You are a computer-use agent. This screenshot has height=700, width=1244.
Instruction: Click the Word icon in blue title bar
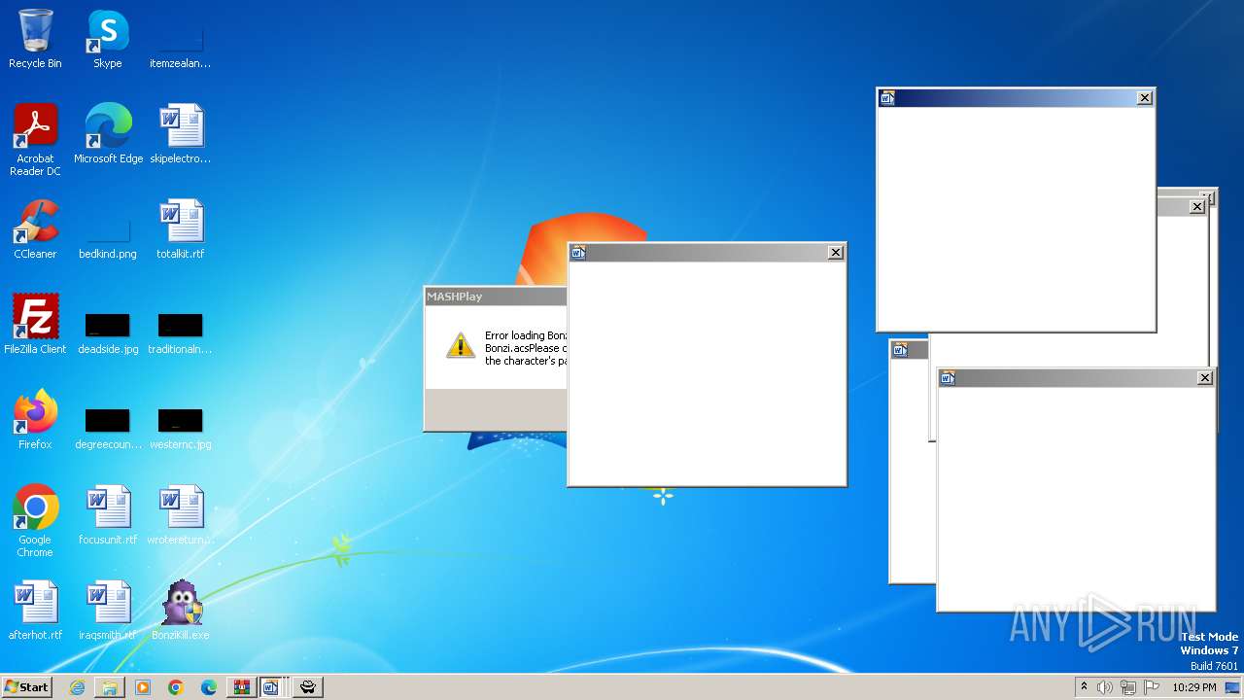(887, 98)
